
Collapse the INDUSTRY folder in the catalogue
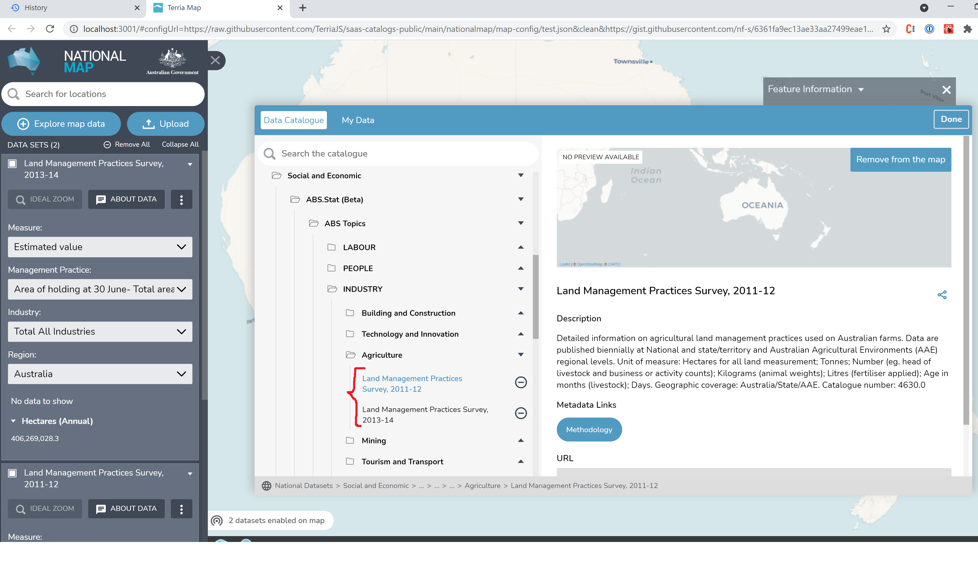point(520,289)
